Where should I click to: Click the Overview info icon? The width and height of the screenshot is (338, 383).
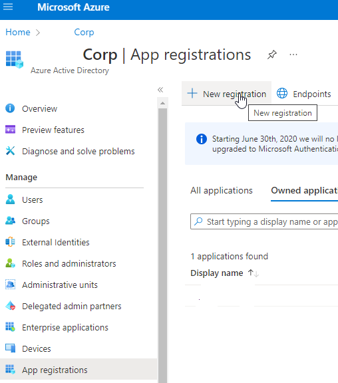coord(10,108)
